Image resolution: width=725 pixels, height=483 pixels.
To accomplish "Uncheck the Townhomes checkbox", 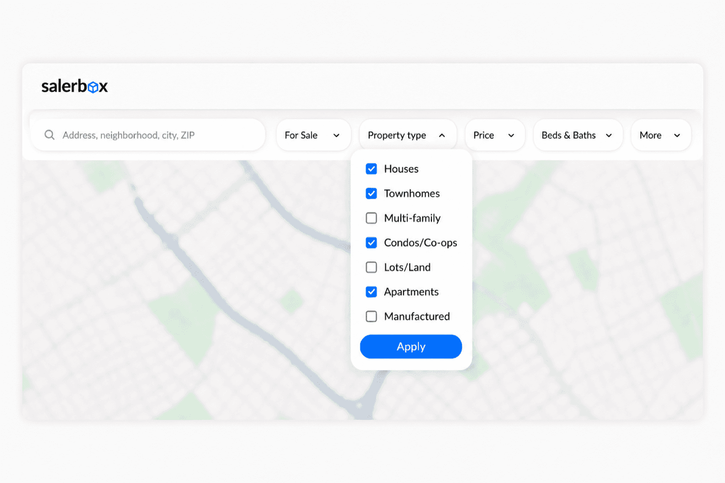I will [371, 194].
